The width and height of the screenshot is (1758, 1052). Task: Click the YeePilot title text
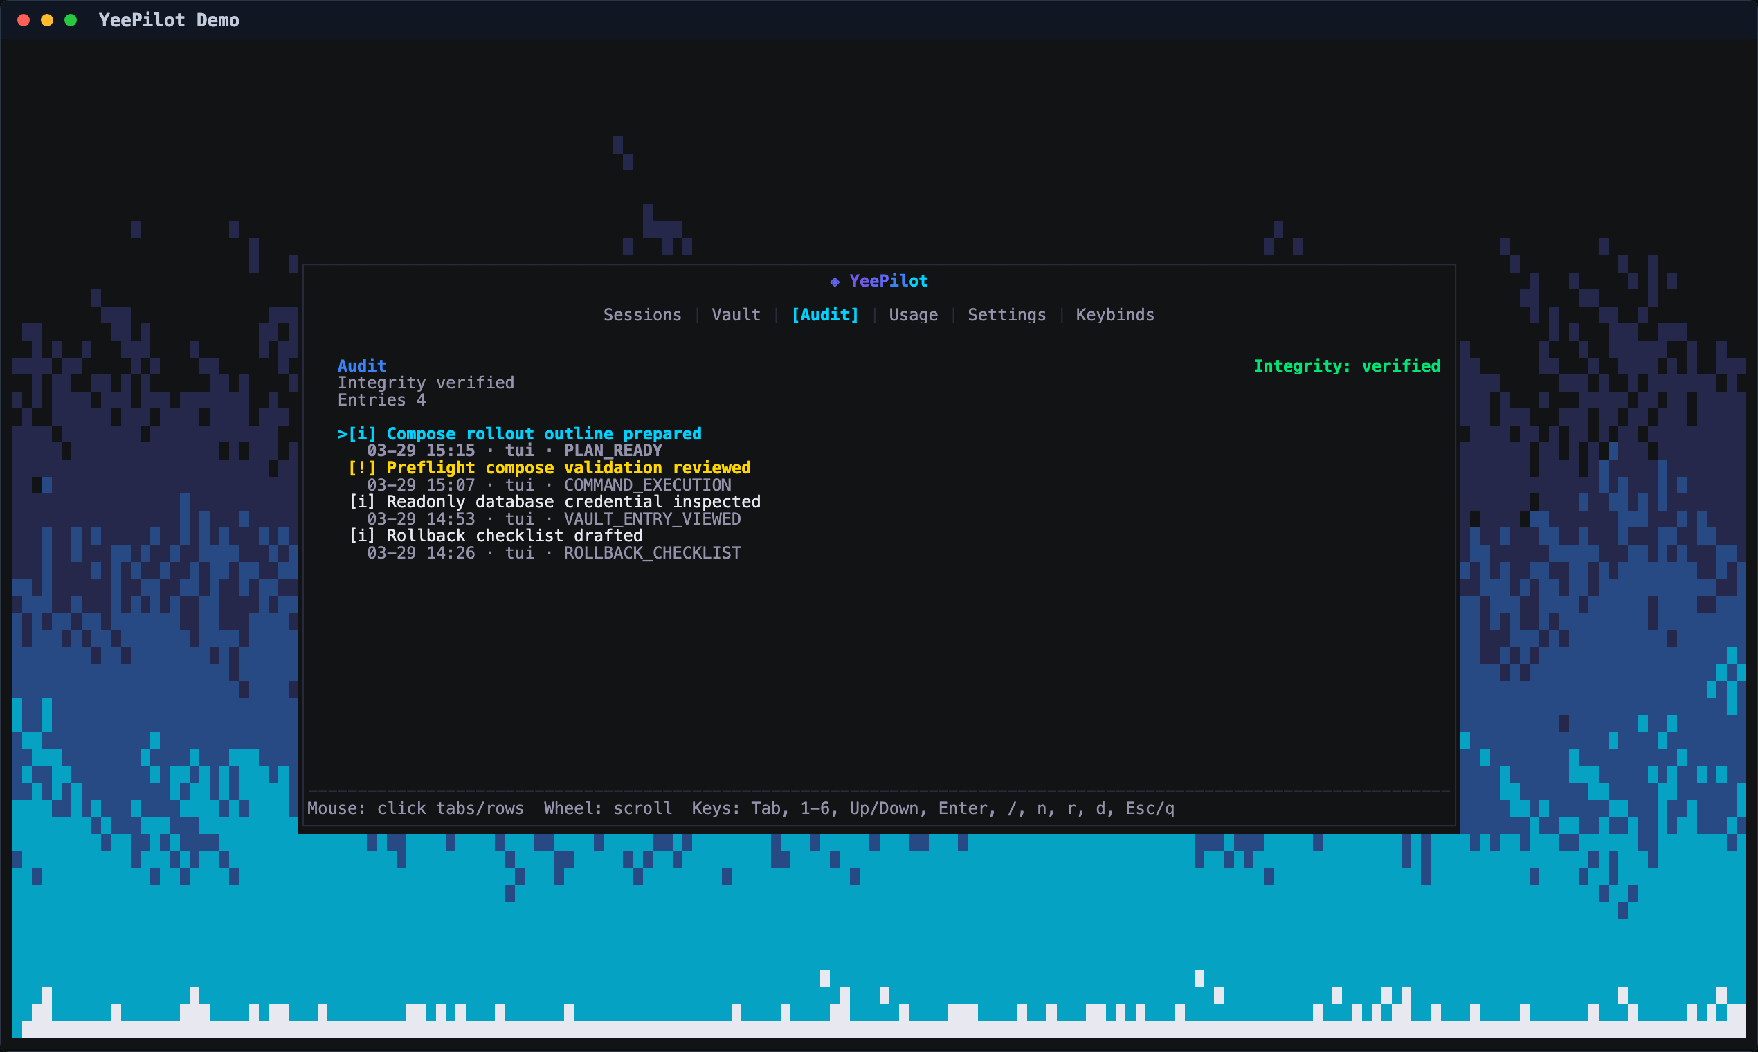pyautogui.click(x=889, y=281)
